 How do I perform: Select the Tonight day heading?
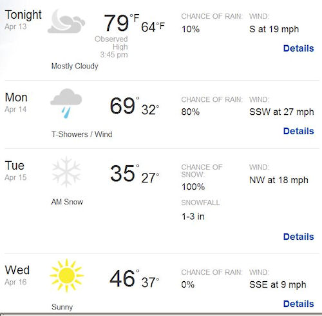click(x=23, y=15)
